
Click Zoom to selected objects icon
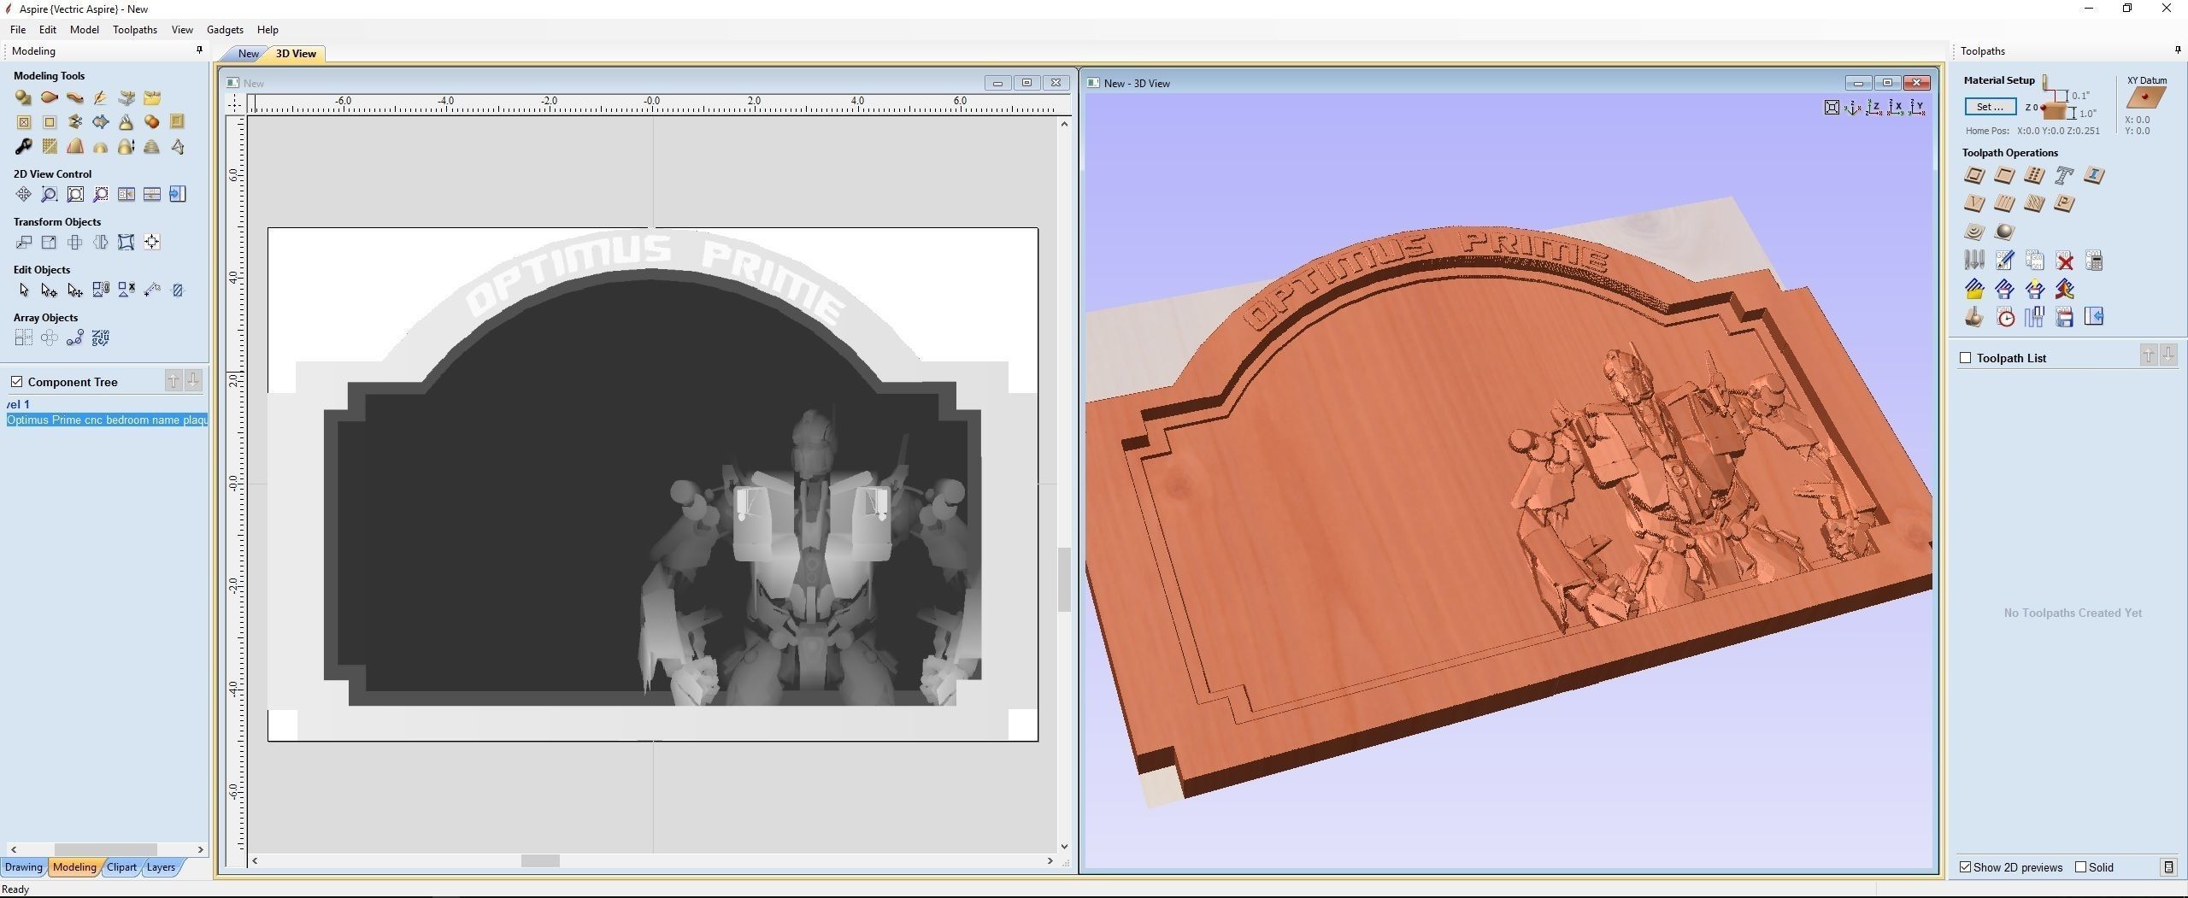101,195
